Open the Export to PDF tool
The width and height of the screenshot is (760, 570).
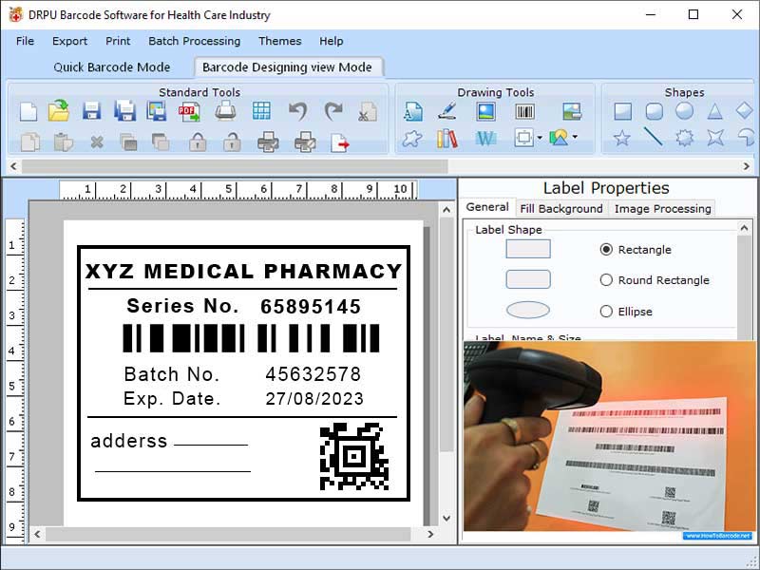(189, 111)
